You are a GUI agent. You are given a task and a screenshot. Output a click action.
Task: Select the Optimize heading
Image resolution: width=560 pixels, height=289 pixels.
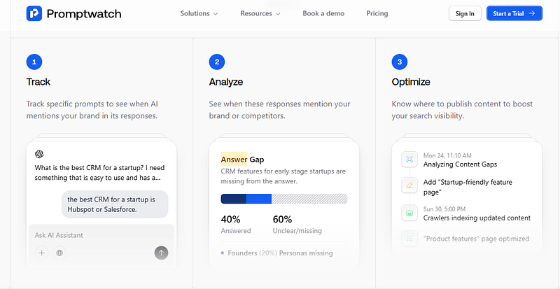click(x=411, y=82)
